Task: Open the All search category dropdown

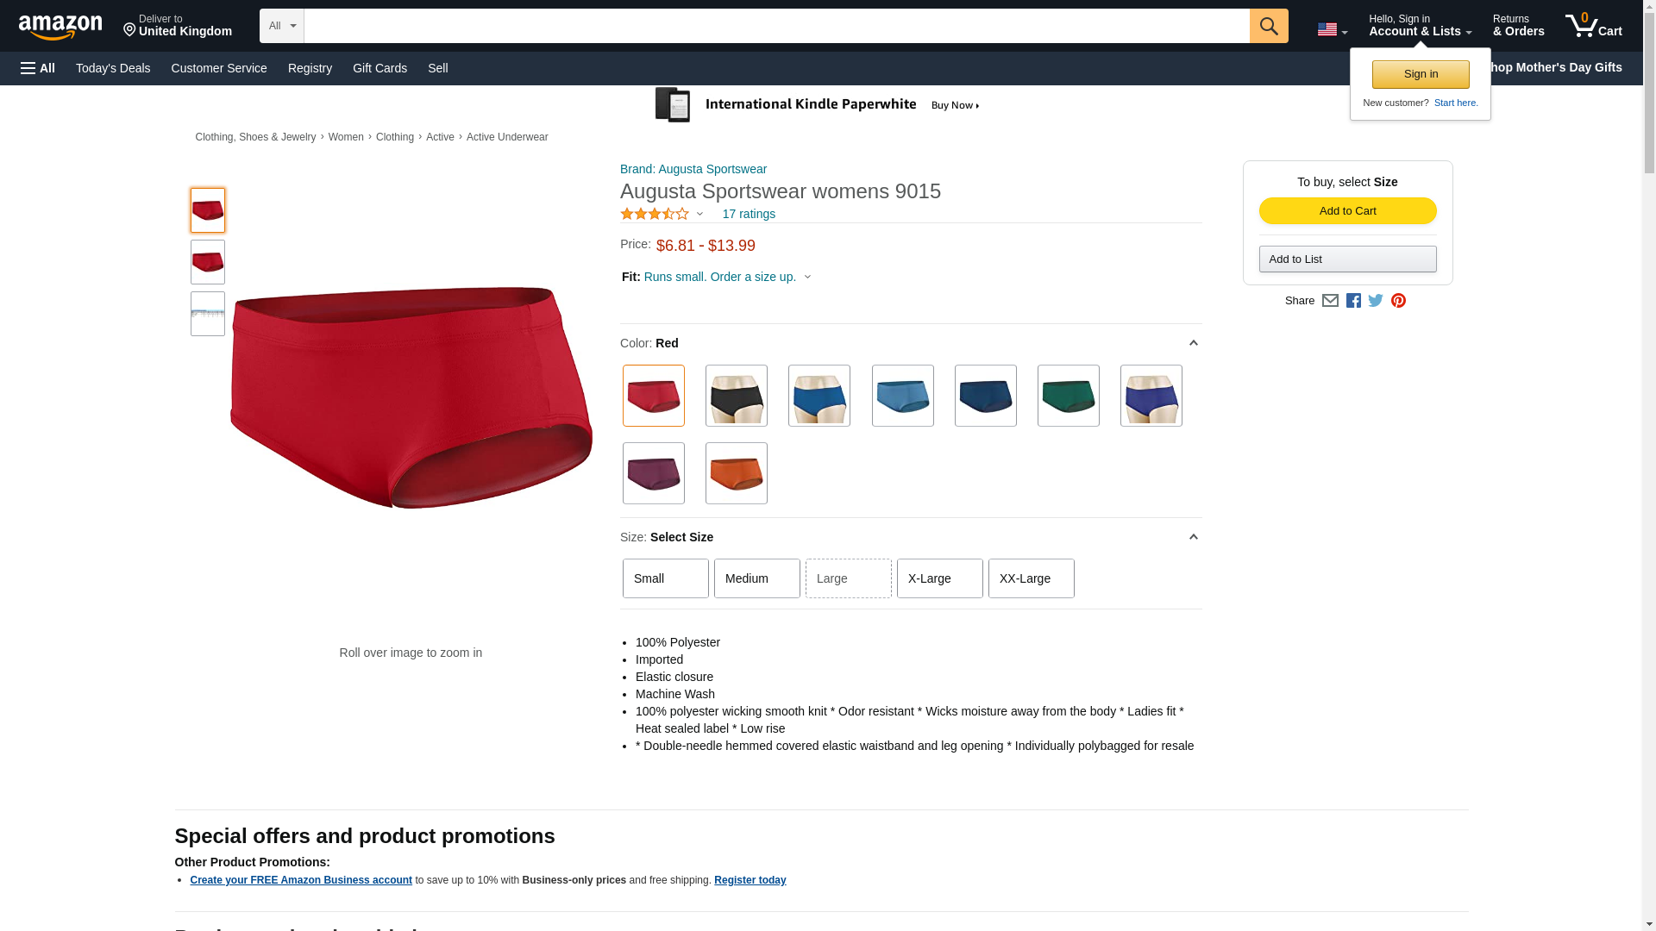Action: coord(281,26)
